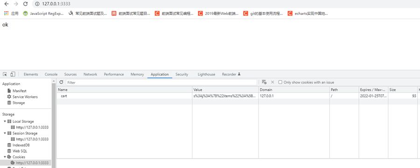Switch to the Console tab
The image size is (420, 168).
click(x=51, y=74)
